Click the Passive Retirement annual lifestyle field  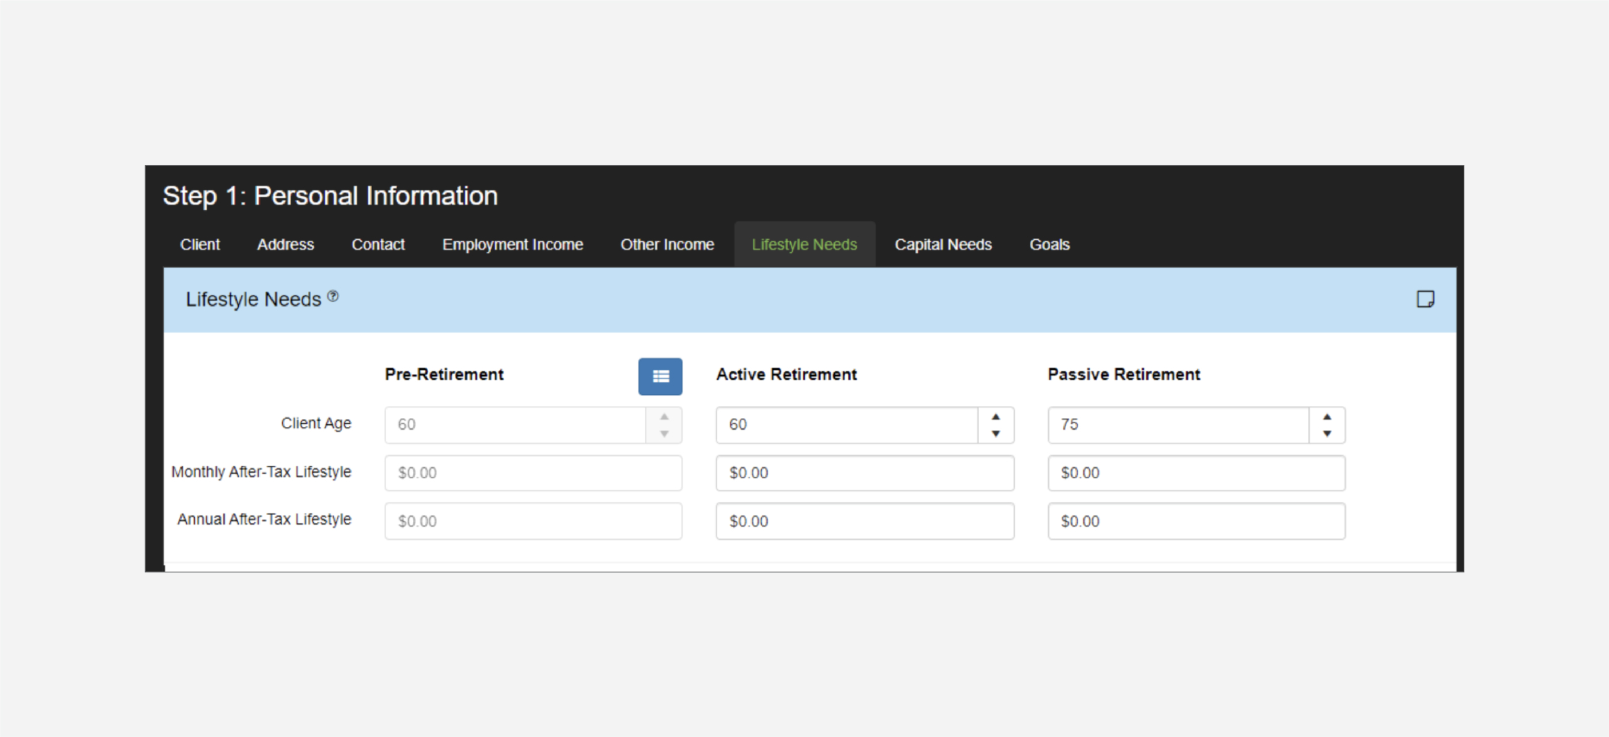click(1195, 521)
